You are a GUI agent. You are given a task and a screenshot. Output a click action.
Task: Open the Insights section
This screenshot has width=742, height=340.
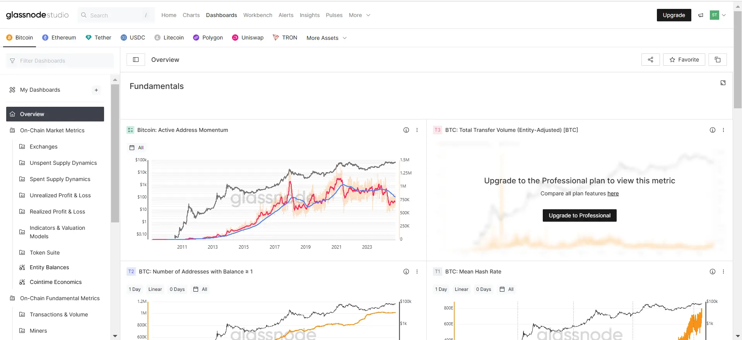pos(309,15)
